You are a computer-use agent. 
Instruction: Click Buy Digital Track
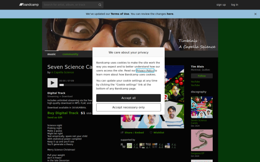pyautogui.click(x=63, y=113)
